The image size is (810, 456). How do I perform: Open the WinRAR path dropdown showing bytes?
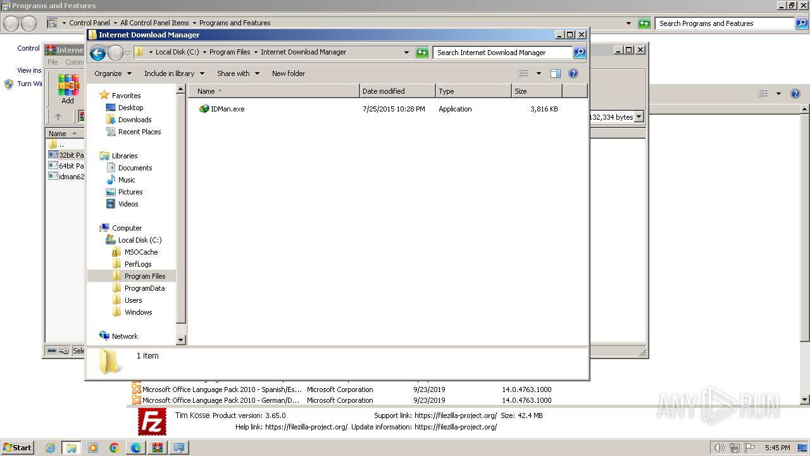click(x=639, y=117)
